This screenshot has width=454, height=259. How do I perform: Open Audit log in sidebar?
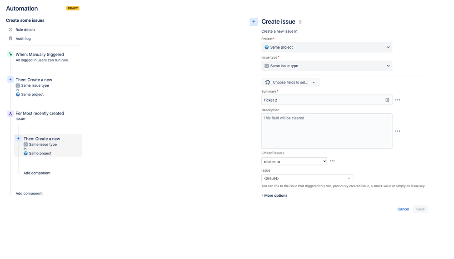coord(23,39)
